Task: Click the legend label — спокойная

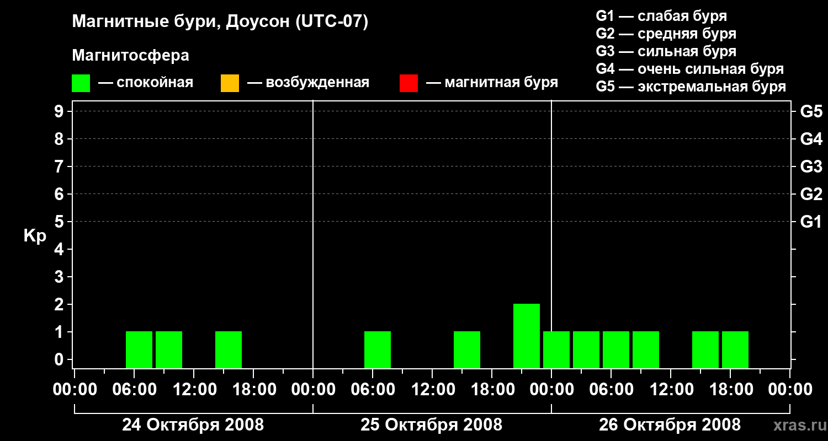Action: point(146,83)
